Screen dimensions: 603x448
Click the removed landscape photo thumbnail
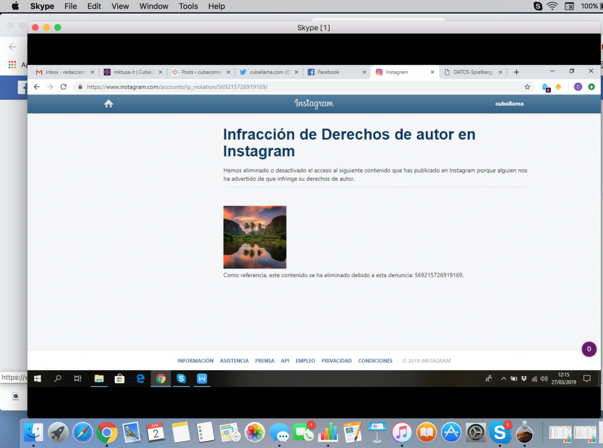254,237
